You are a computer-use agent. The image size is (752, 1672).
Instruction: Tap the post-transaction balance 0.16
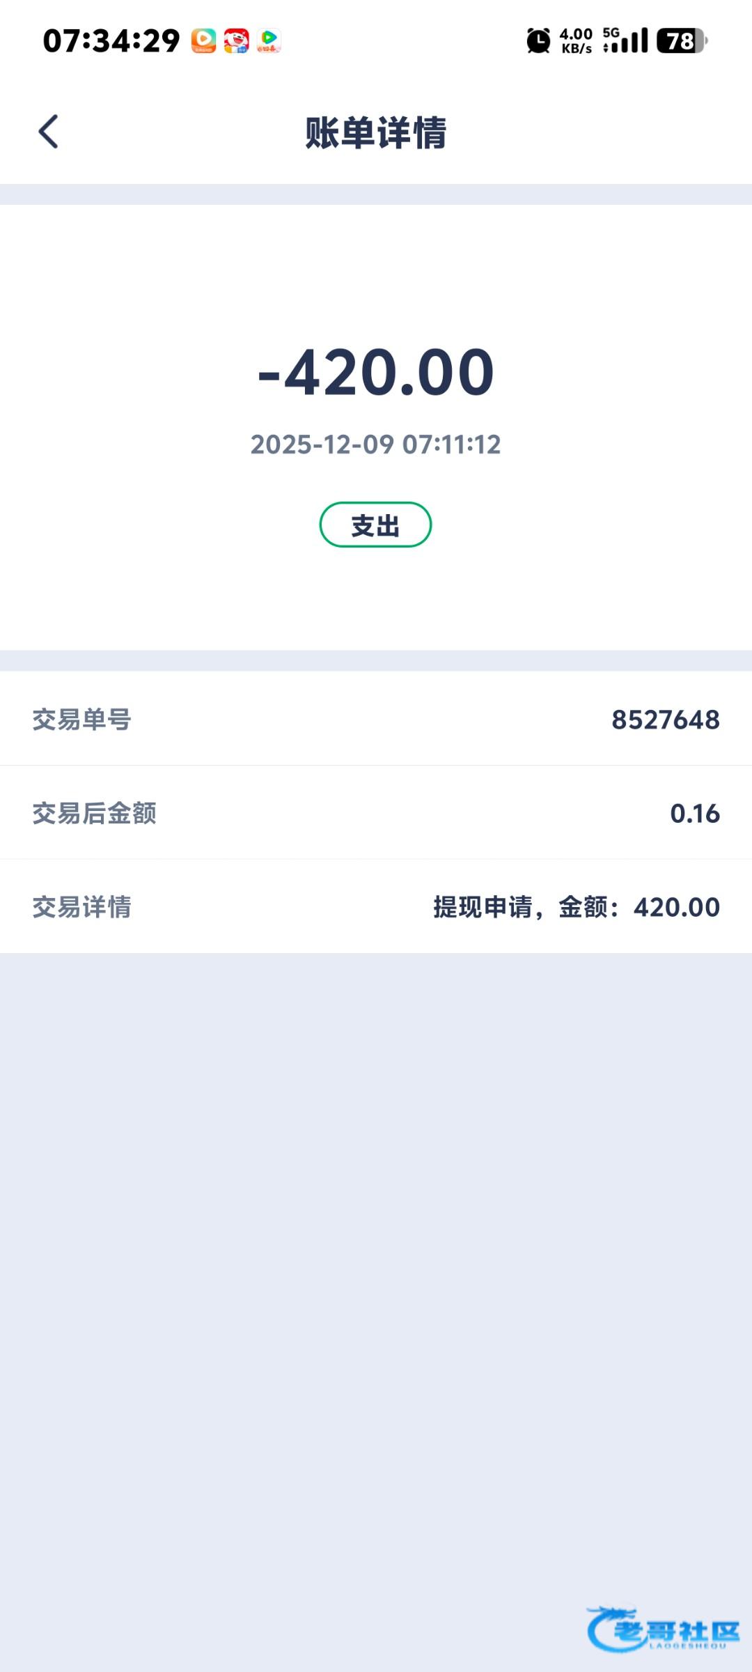pyautogui.click(x=694, y=814)
